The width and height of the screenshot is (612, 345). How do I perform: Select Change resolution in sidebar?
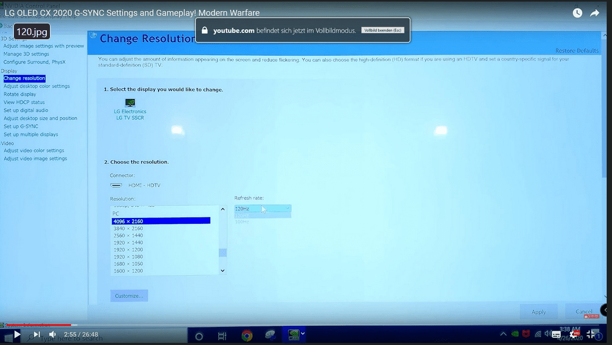point(24,78)
